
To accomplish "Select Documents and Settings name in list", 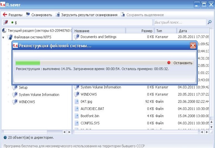I will point(98,37).
